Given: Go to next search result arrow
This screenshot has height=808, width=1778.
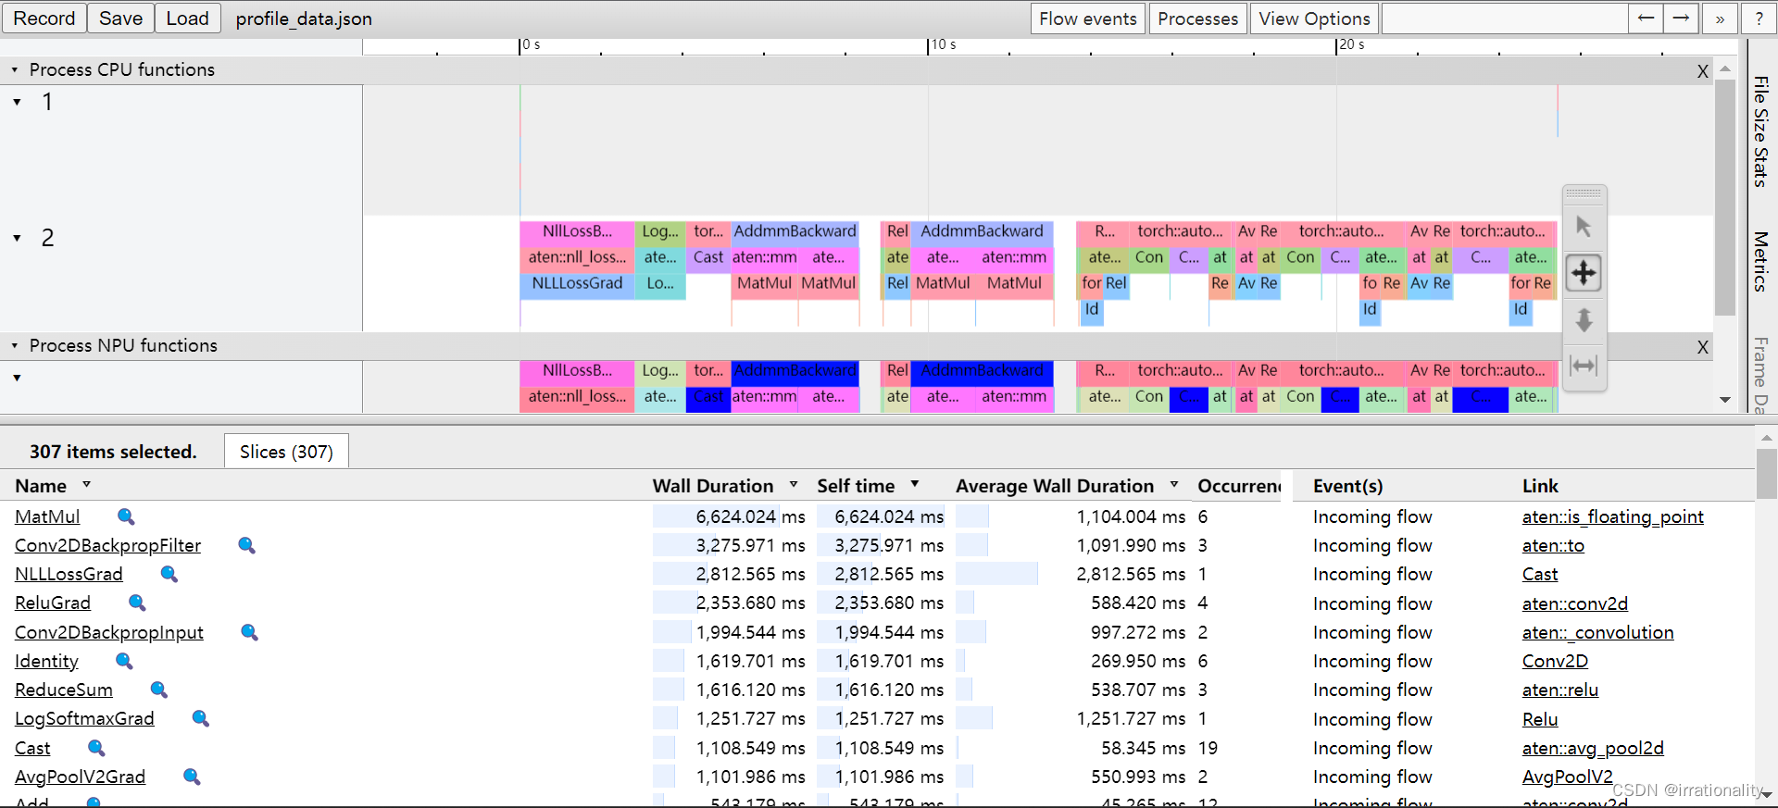Looking at the screenshot, I should [x=1681, y=19].
